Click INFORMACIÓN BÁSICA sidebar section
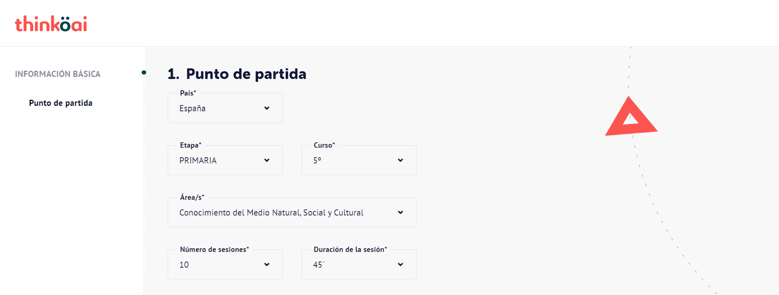Image resolution: width=779 pixels, height=295 pixels. 57,74
